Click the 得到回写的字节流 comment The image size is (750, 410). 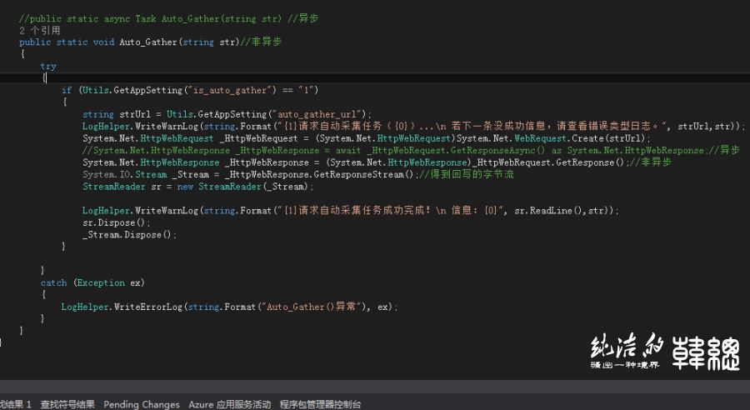[466, 174]
